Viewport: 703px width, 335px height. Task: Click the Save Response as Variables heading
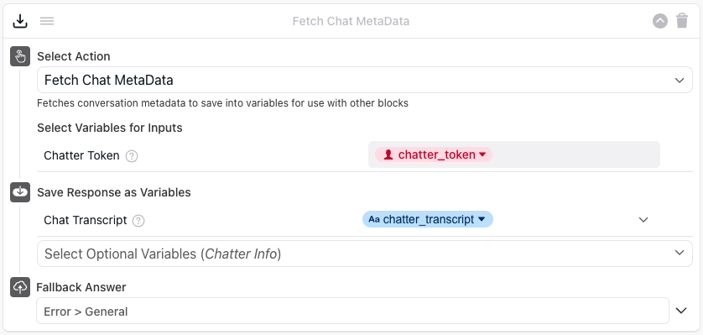114,192
